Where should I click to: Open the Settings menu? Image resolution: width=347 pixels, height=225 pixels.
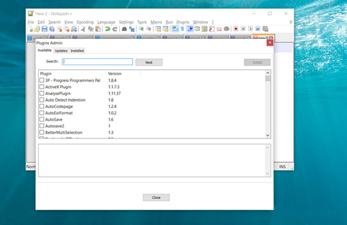[x=126, y=22]
